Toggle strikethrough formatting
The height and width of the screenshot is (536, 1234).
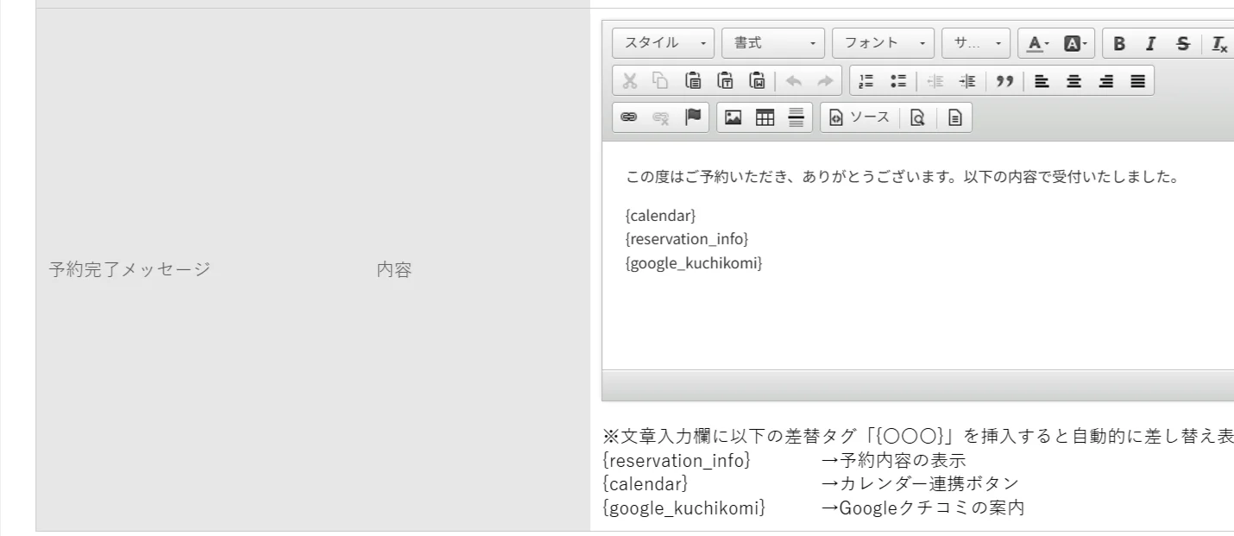1181,43
